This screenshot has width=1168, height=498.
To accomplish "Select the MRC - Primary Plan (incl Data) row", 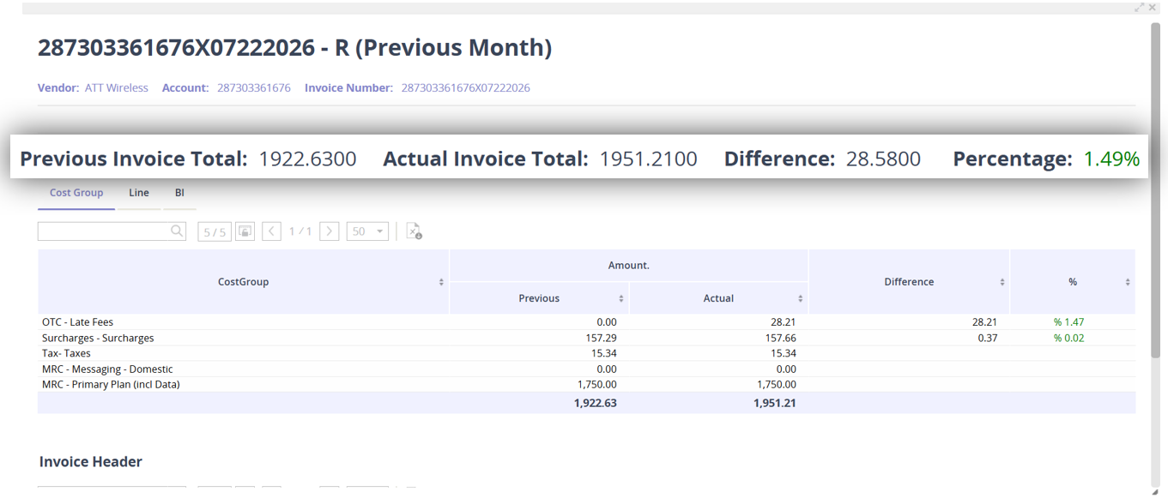I will [x=586, y=384].
